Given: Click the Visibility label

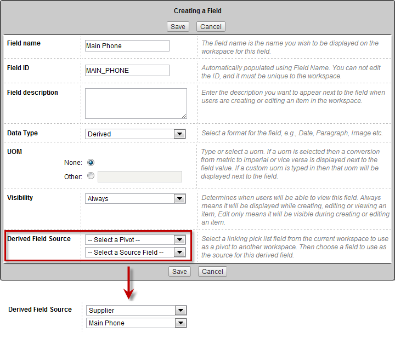Looking at the screenshot, I should click(20, 198).
